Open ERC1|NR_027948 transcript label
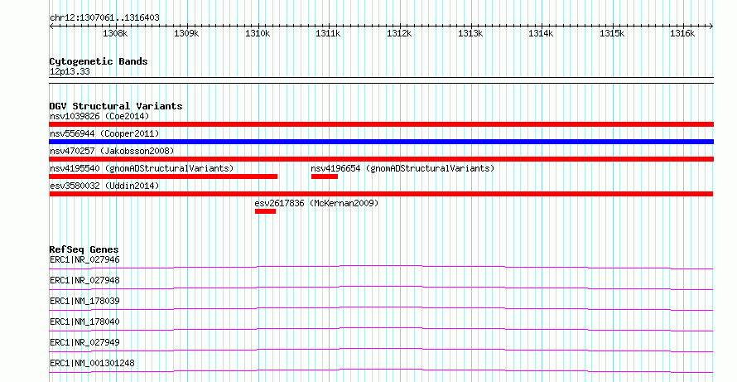The height and width of the screenshot is (382, 737). point(84,280)
